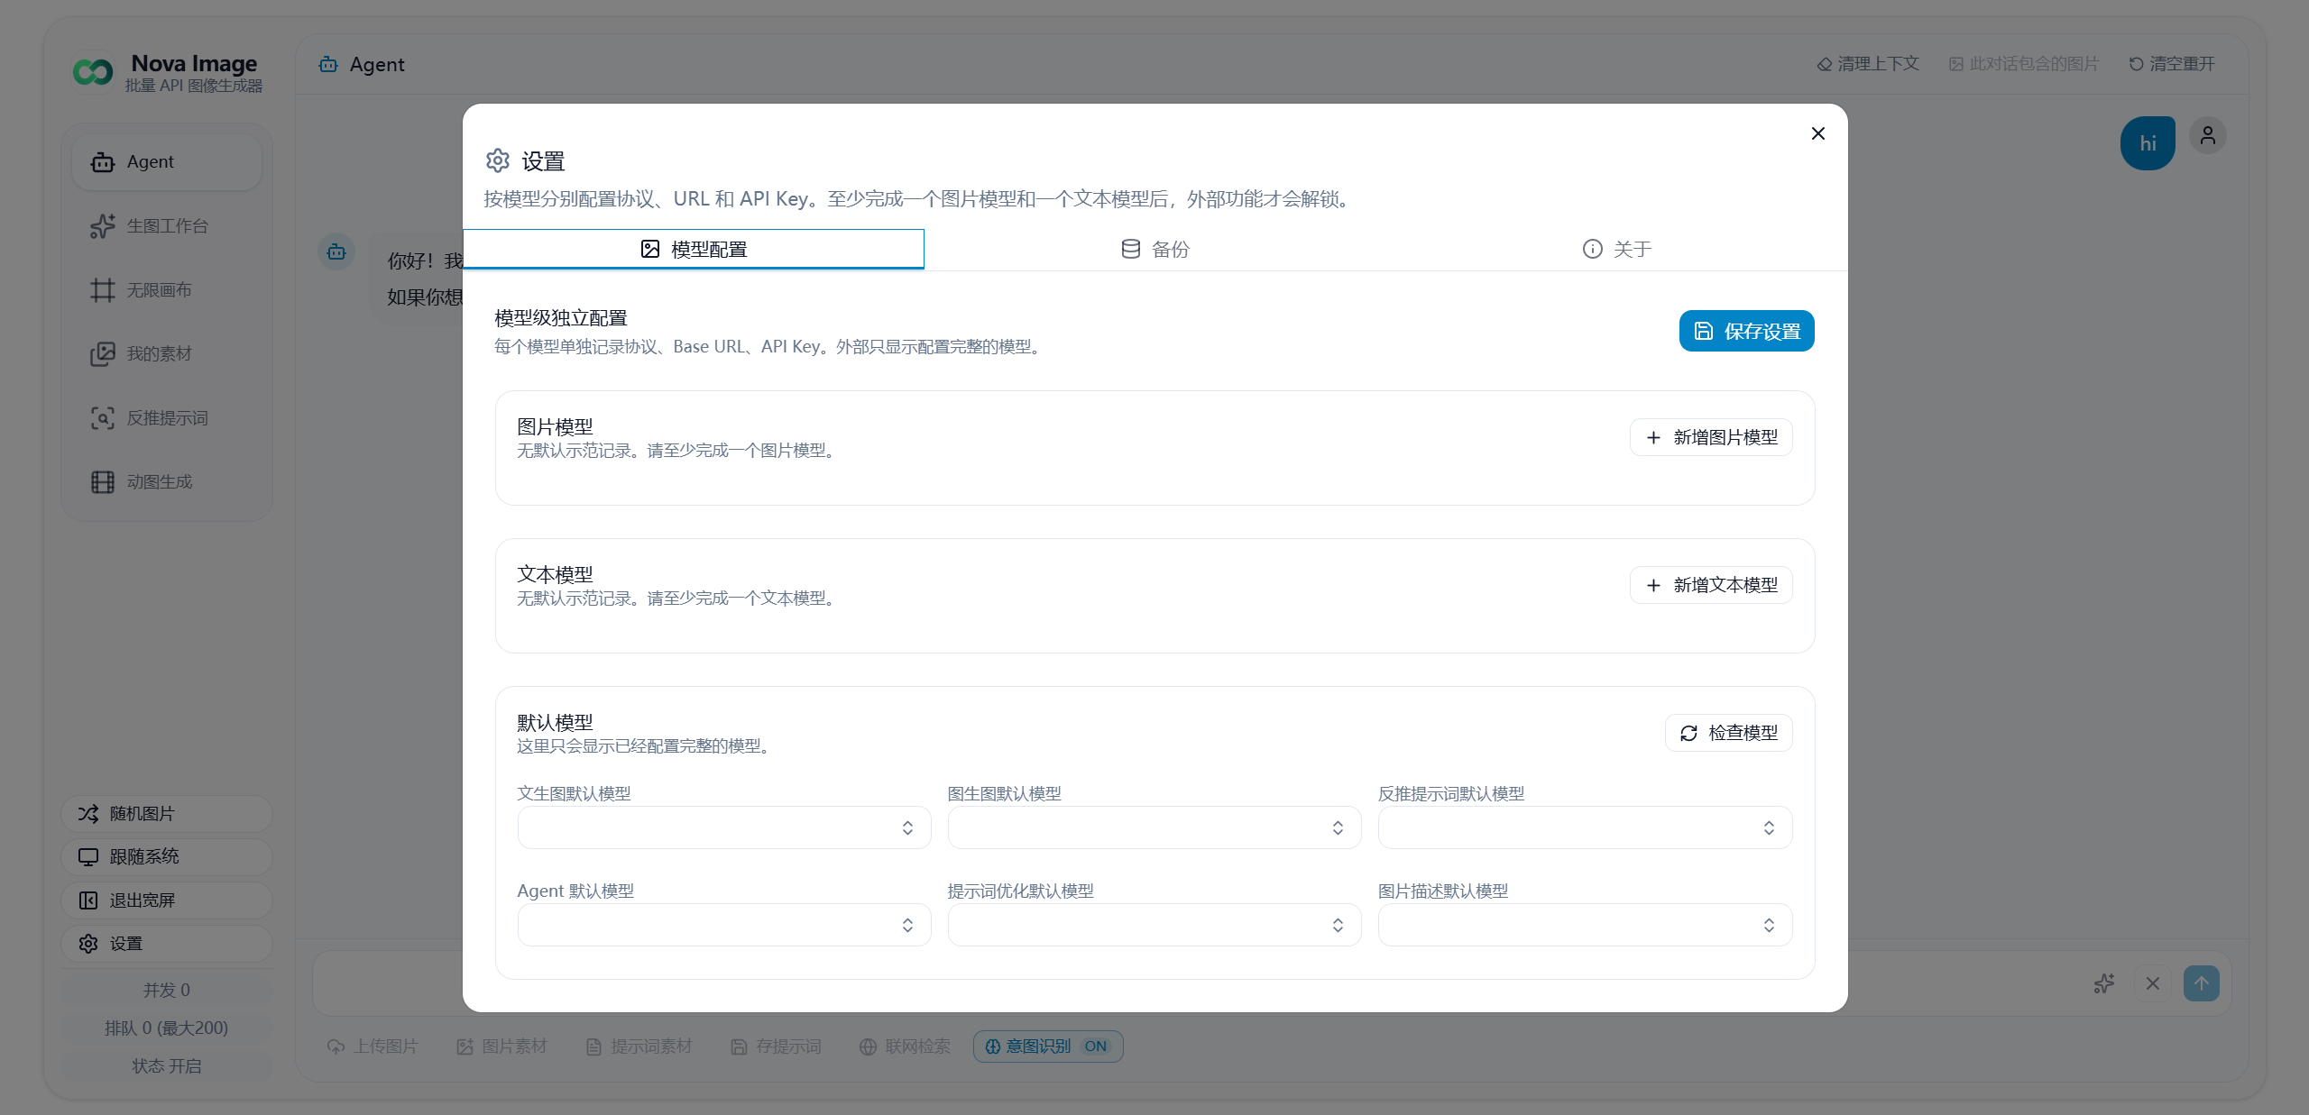Click the gear icon beside 设置 title
This screenshot has height=1115, width=2309.
498,160
